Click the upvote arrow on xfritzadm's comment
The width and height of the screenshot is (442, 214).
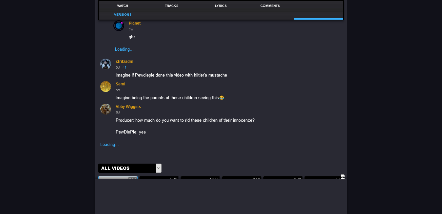[x=124, y=67]
